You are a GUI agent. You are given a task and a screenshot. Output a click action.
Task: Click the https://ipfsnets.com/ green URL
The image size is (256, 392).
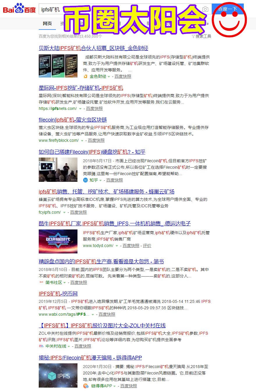pyautogui.click(x=58, y=108)
